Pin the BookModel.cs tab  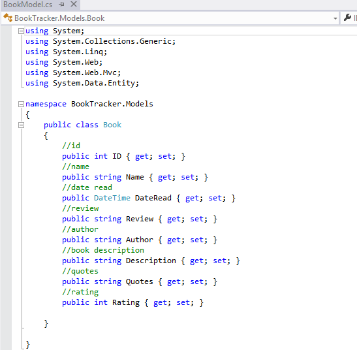coord(61,5)
